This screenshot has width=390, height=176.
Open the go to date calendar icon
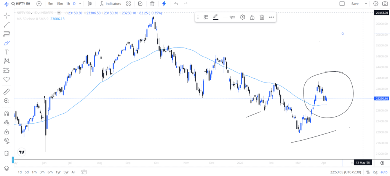tap(84, 172)
